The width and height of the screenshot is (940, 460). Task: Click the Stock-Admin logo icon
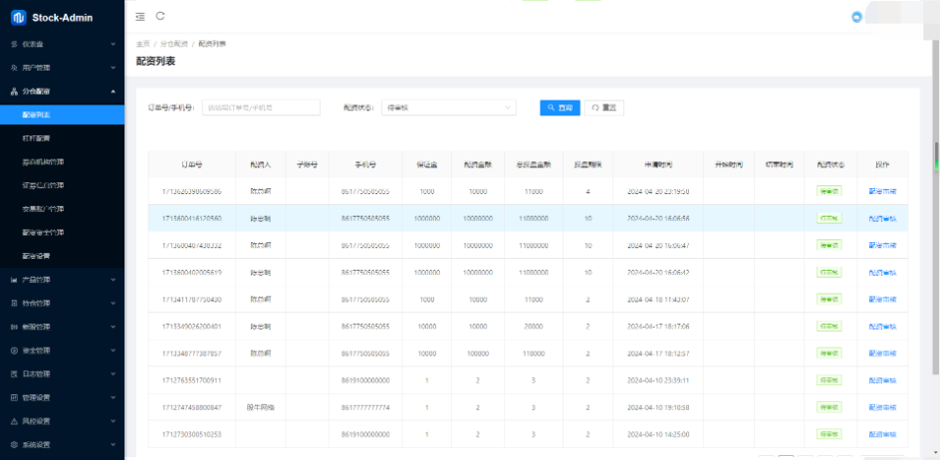pos(19,17)
